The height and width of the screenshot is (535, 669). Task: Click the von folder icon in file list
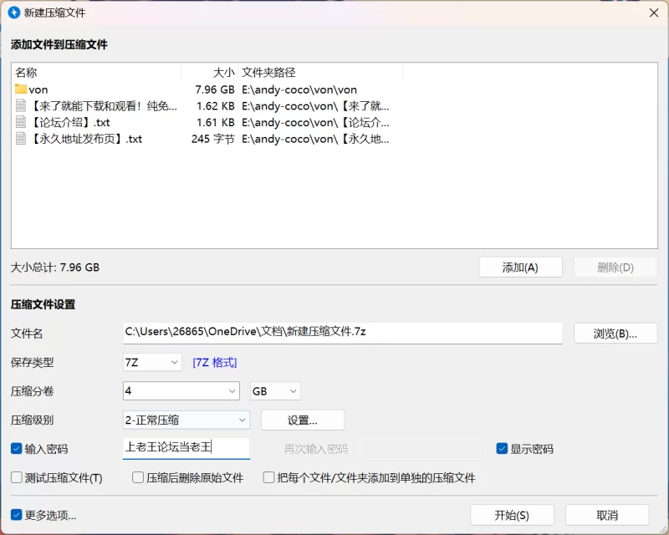(21, 89)
